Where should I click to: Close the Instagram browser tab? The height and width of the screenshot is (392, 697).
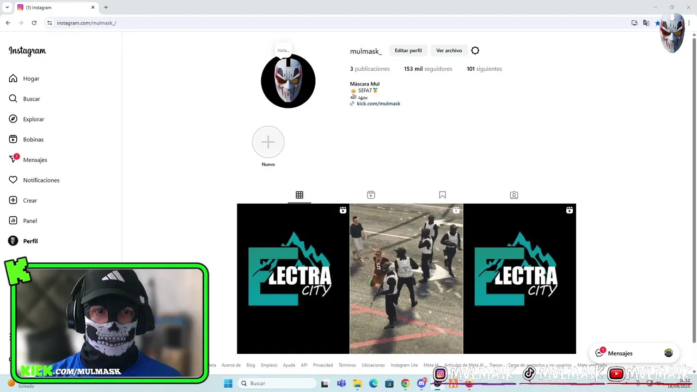click(93, 8)
